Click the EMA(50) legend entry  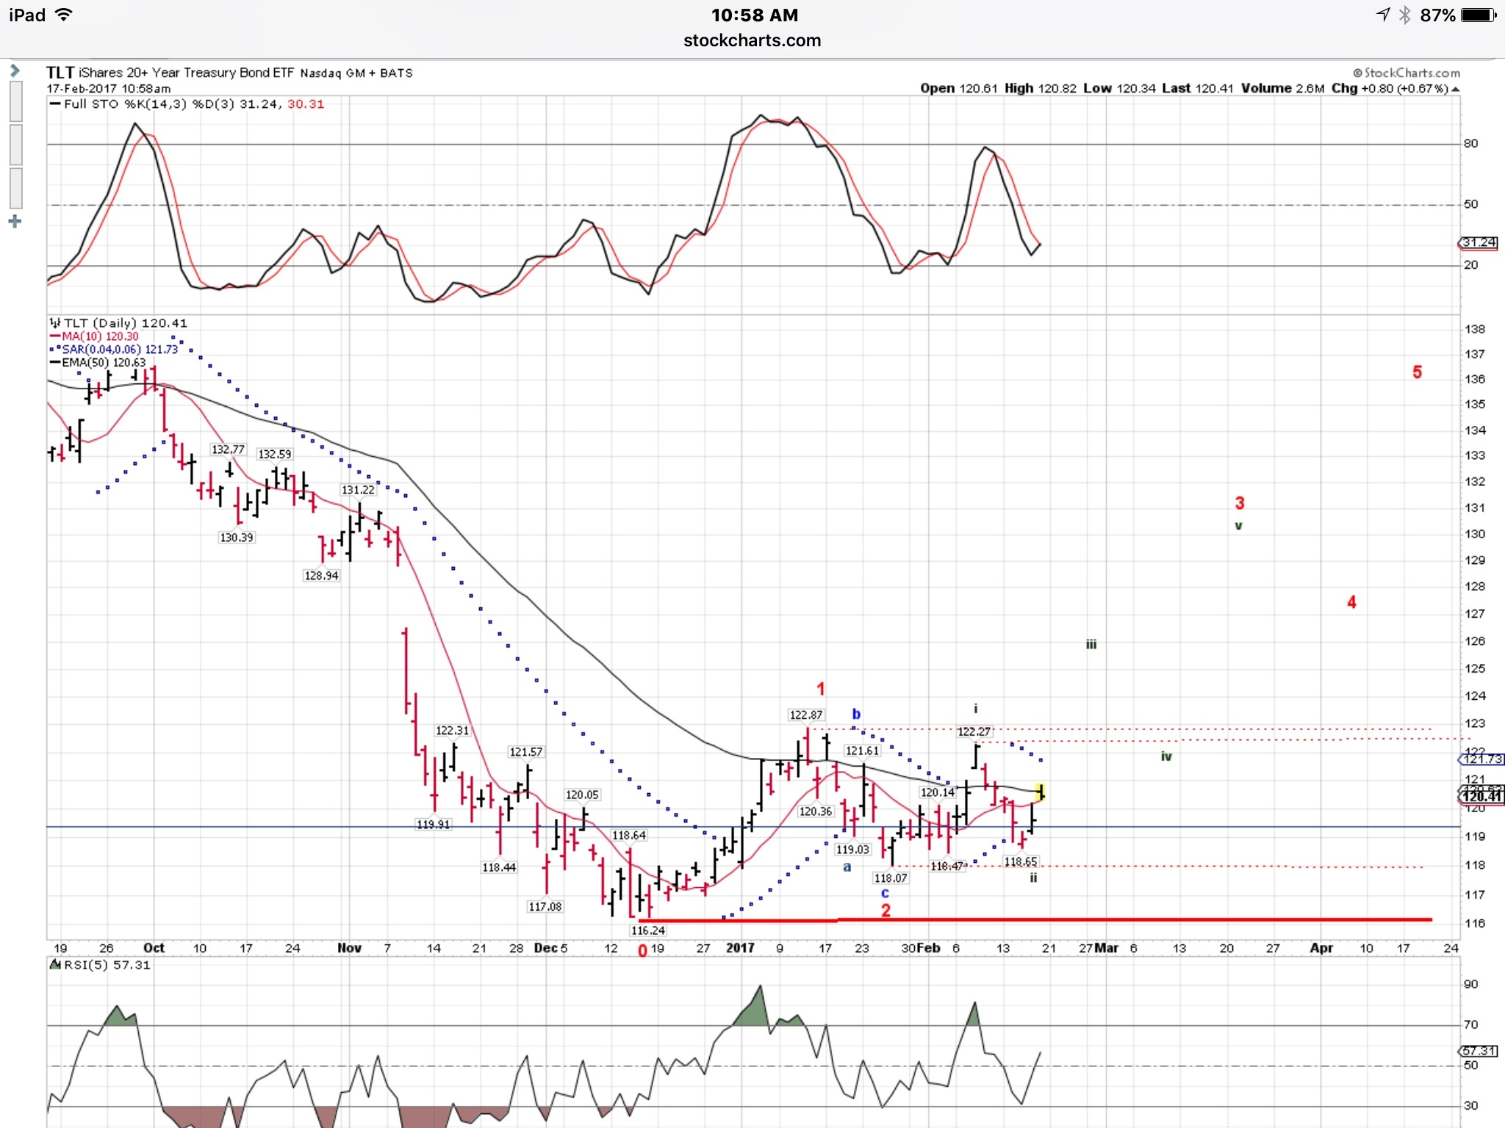click(x=98, y=363)
